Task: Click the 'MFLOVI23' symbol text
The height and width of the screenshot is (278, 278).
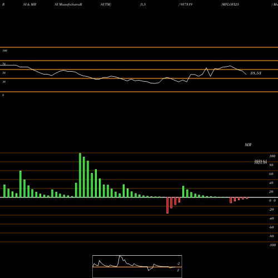Action: click(x=230, y=4)
